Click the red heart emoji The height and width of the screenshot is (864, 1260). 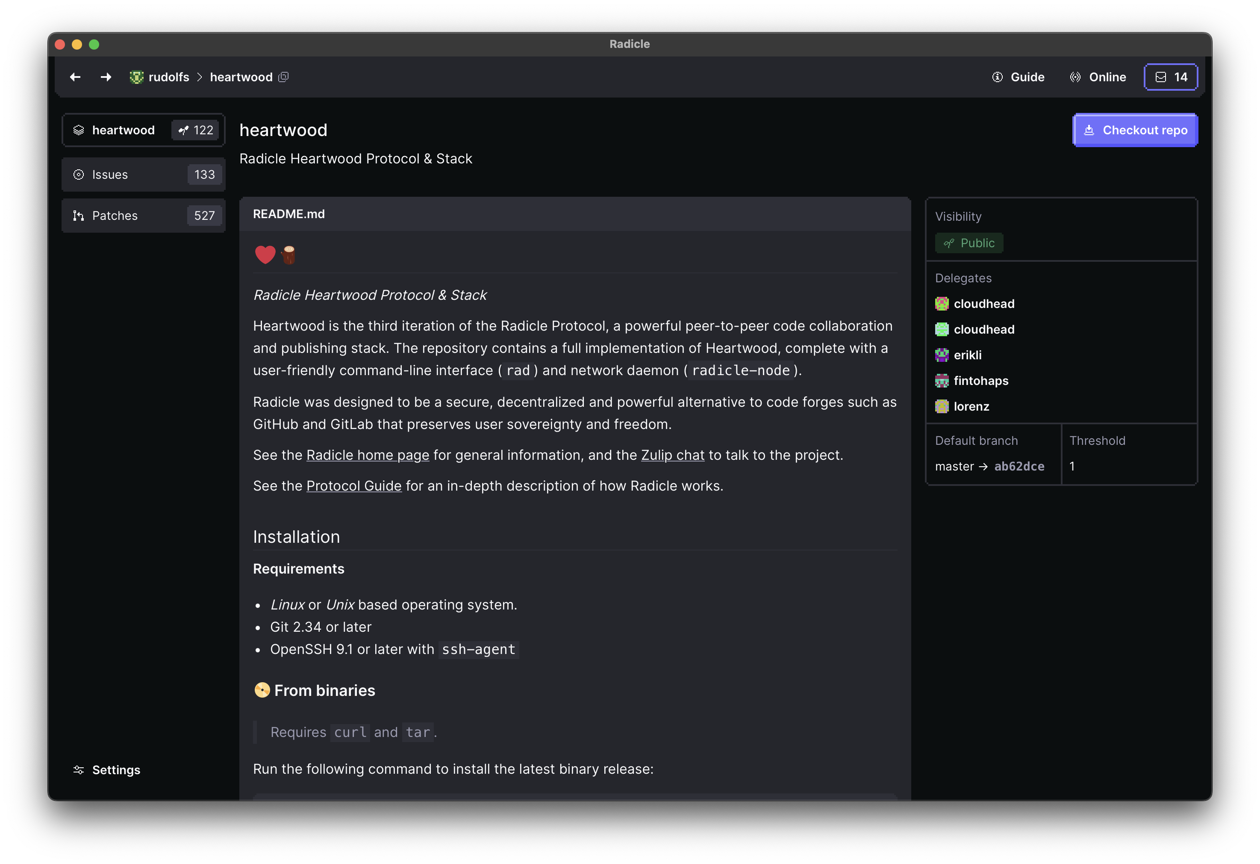click(265, 254)
